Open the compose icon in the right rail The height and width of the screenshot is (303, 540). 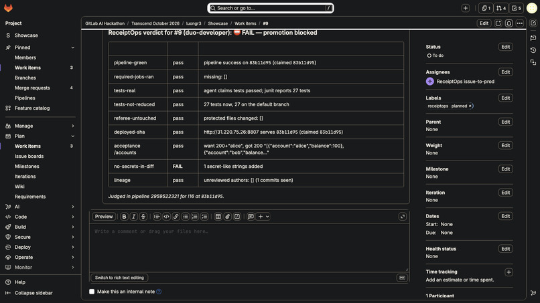tap(533, 23)
